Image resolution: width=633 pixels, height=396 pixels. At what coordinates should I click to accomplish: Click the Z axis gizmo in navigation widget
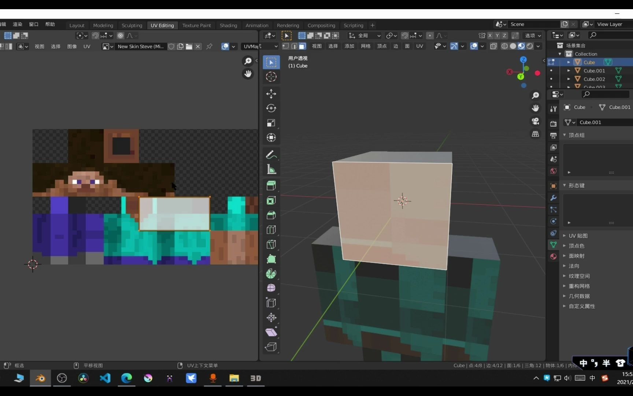click(x=523, y=59)
